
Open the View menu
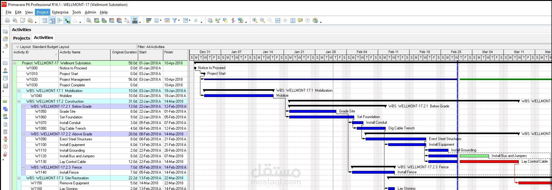pyautogui.click(x=29, y=12)
